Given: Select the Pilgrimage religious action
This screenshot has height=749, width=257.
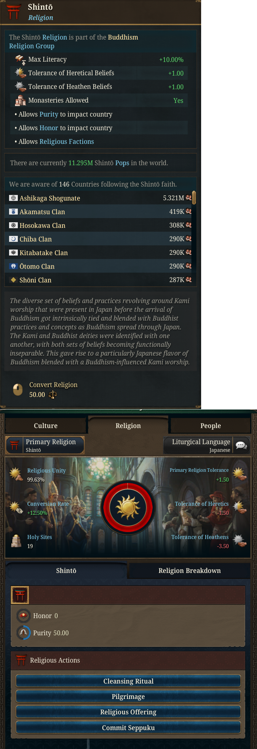Looking at the screenshot, I should 128,696.
